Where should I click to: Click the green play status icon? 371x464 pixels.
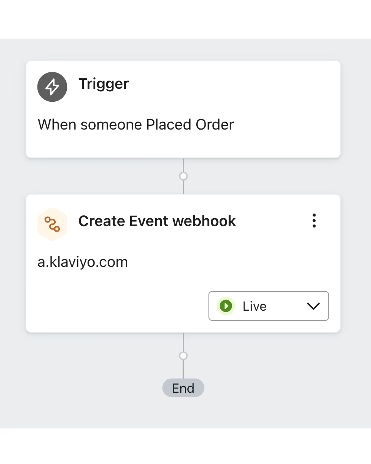point(226,306)
